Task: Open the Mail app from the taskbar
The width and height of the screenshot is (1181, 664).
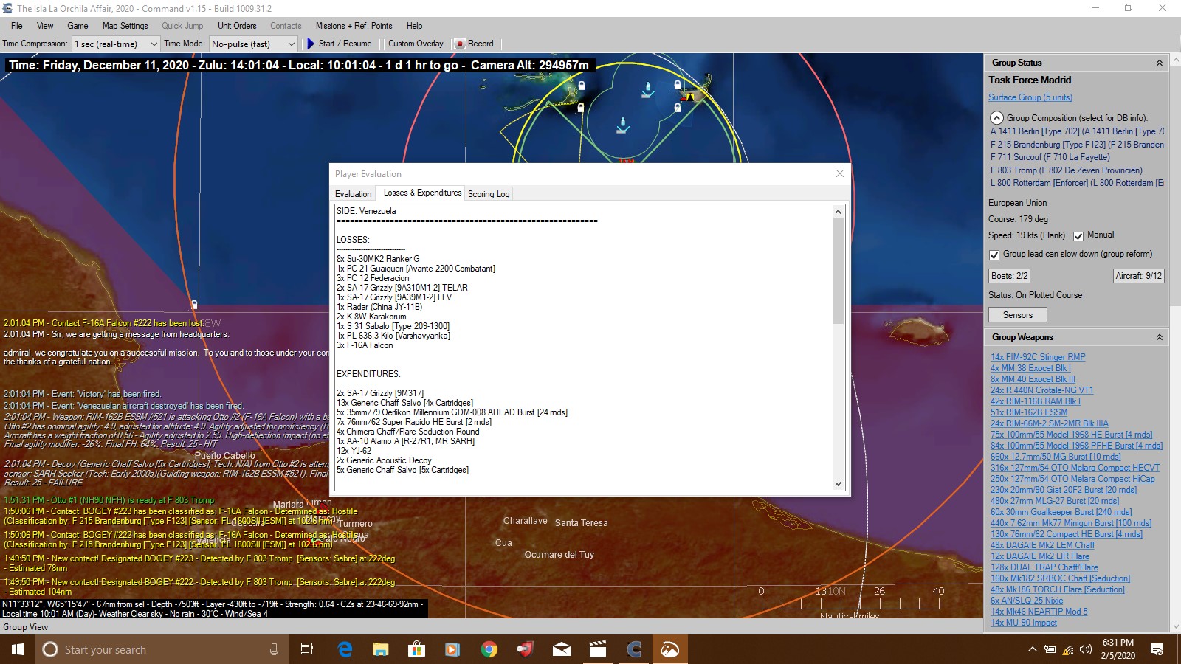Action: tap(561, 649)
